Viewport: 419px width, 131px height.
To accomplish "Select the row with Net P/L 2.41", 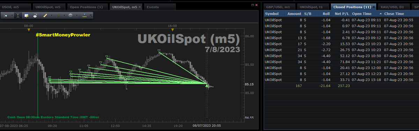I will point(341,32).
